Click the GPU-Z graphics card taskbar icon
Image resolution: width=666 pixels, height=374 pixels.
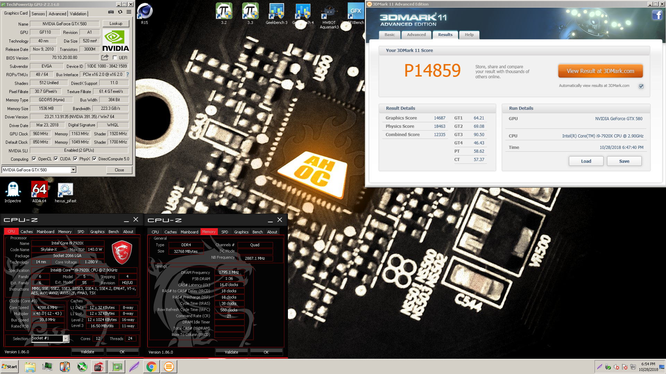(117, 367)
